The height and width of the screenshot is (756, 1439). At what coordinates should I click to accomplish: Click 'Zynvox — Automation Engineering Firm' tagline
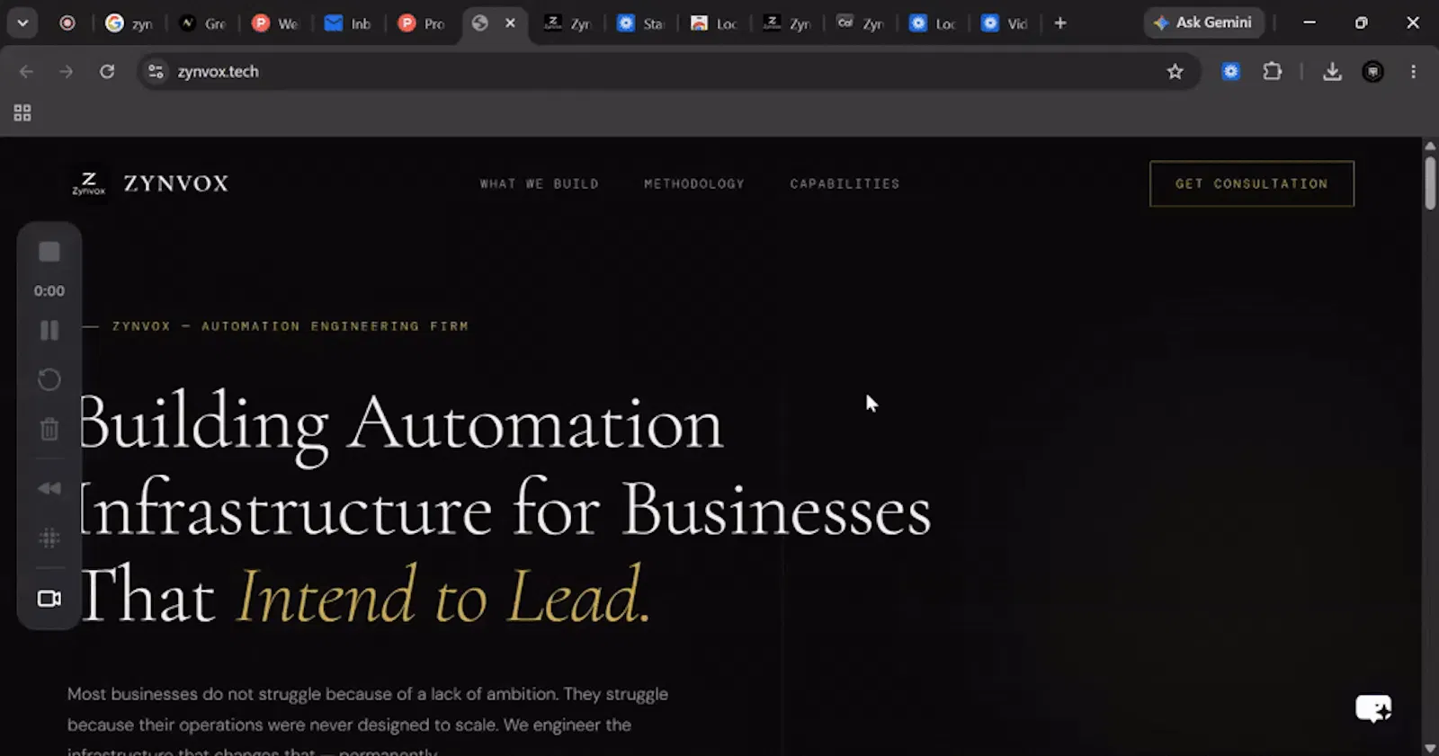290,326
